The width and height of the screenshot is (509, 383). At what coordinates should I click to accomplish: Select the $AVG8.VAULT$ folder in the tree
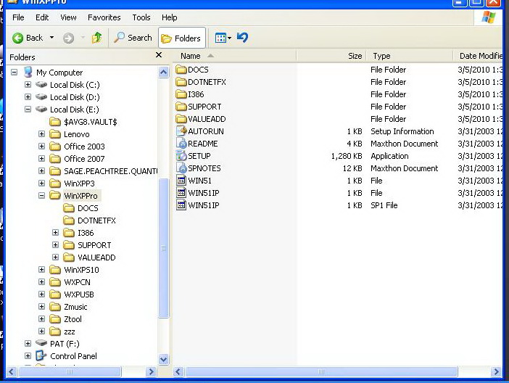(x=90, y=122)
